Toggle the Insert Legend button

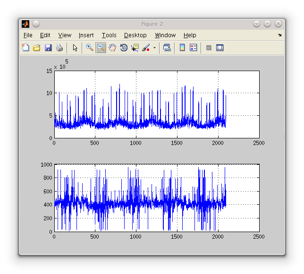(193, 48)
